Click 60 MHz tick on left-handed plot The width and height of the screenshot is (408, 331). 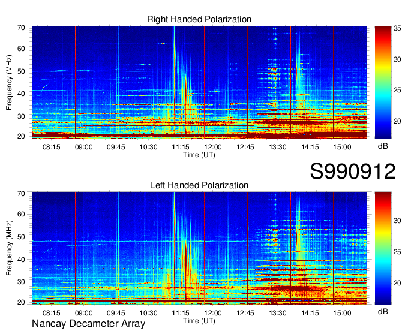[x=21, y=214]
